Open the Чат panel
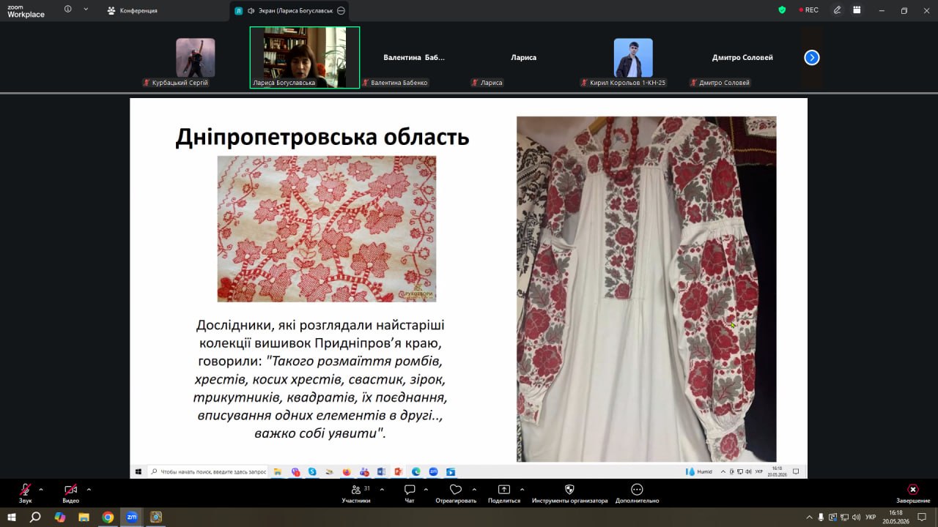The height and width of the screenshot is (527, 938). pyautogui.click(x=410, y=493)
